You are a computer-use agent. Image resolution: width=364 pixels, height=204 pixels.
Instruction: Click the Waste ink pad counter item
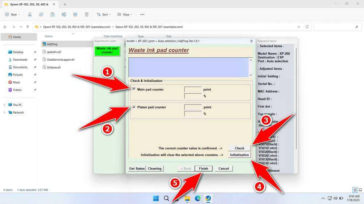point(107,50)
